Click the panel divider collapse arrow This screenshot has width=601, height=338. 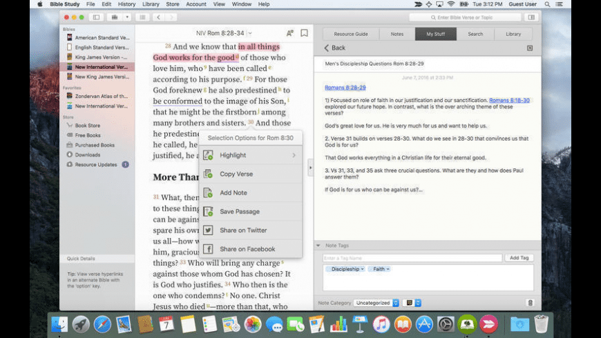310,168
